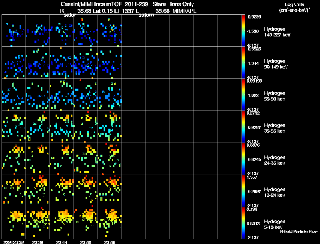320x244 pixels.
Task: Select the 90-149 keV panel at 23:50
Action: click(x=86, y=63)
